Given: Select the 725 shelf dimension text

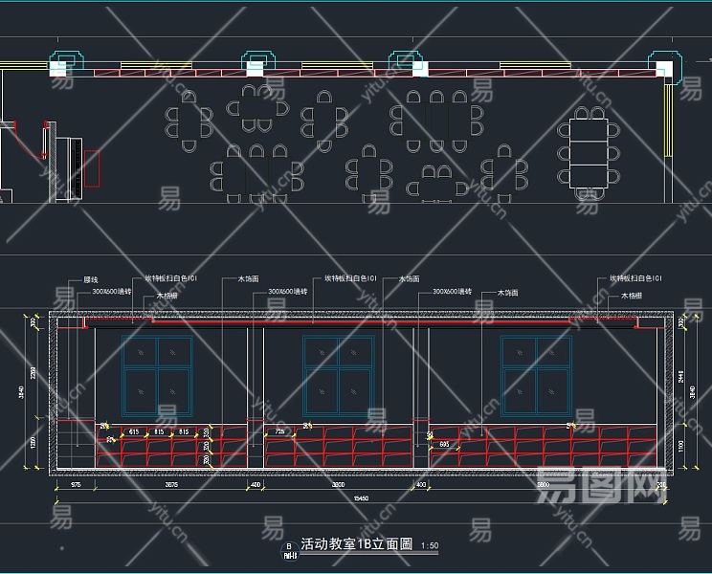Looking at the screenshot, I should click(x=279, y=431).
